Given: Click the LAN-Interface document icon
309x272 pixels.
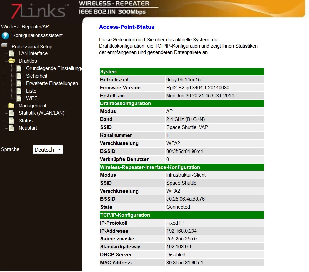Looking at the screenshot, I should [x=12, y=53].
